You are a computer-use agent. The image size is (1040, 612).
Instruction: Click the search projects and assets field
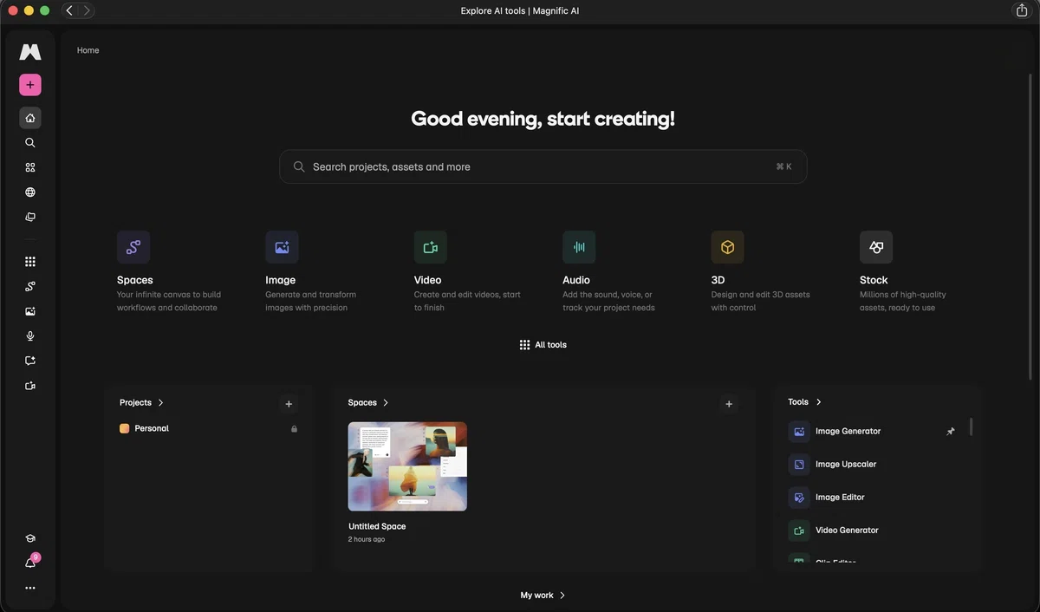[x=543, y=166]
